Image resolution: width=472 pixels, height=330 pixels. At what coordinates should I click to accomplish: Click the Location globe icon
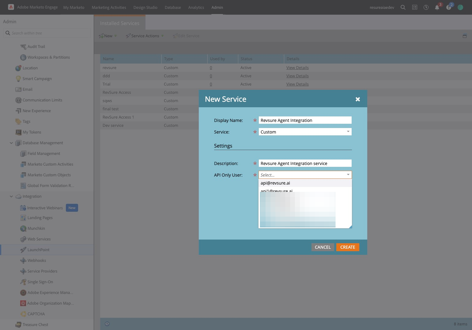[x=18, y=68]
